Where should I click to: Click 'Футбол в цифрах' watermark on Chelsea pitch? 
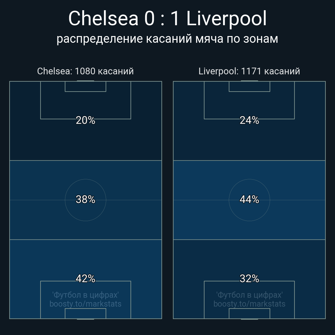(86, 295)
